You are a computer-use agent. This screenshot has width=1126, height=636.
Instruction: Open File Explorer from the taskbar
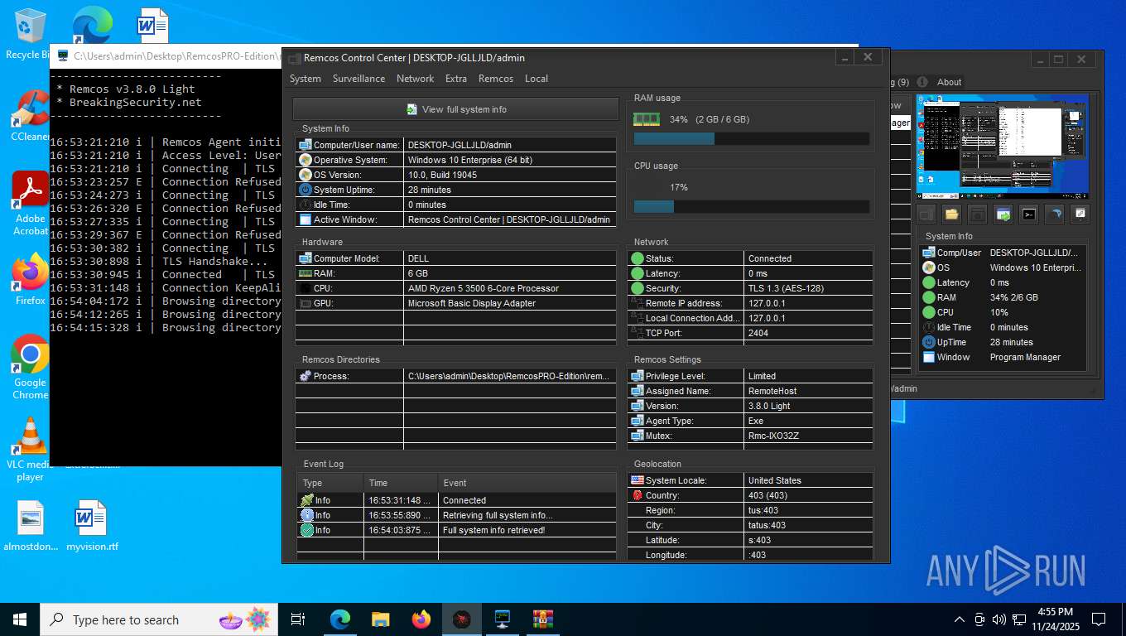coord(381,619)
